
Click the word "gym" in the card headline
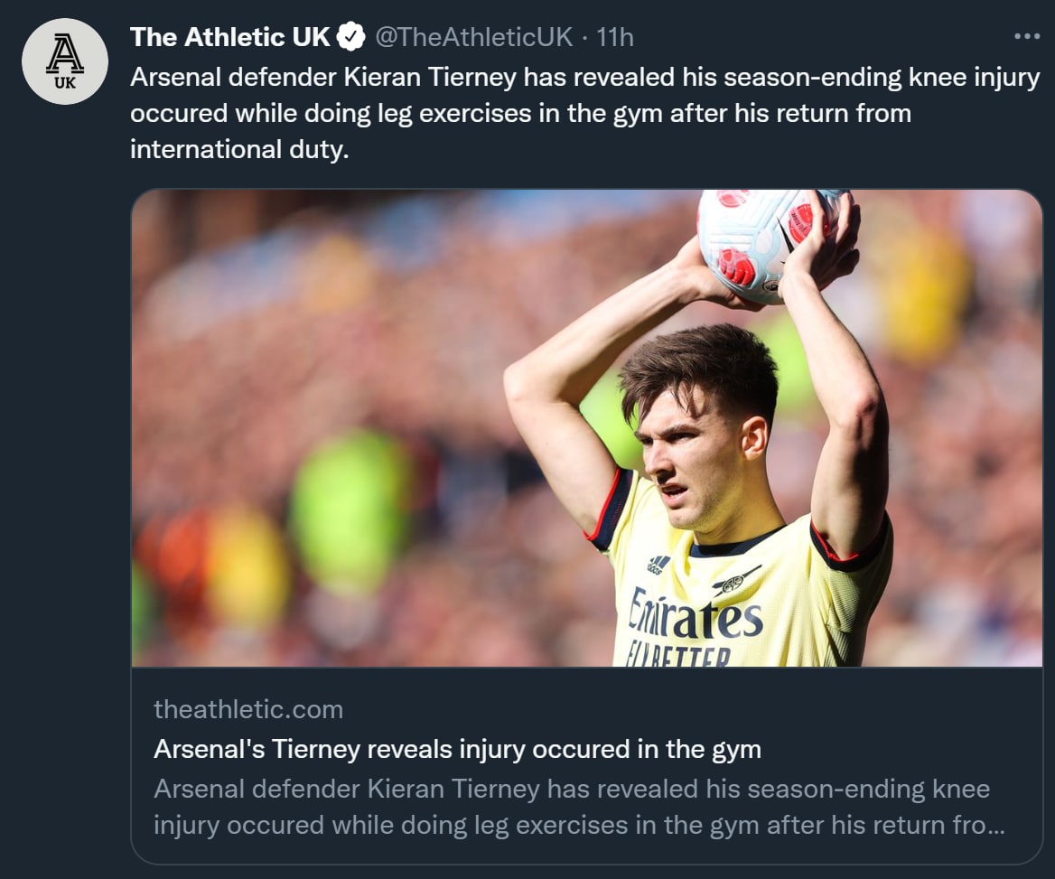738,749
